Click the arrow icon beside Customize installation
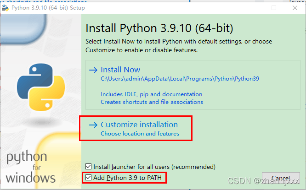306x190 pixels. click(93, 125)
